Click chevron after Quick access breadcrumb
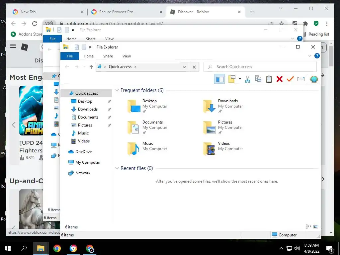Screen dimensions: 340x255 (x=135, y=67)
